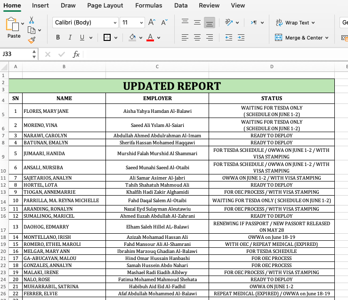
Task: Expand Merge & Center options arrow
Action: point(327,38)
